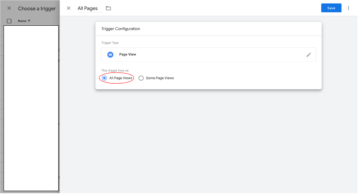This screenshot has width=358, height=194.
Task: Click the Name column header
Action: tap(22, 21)
